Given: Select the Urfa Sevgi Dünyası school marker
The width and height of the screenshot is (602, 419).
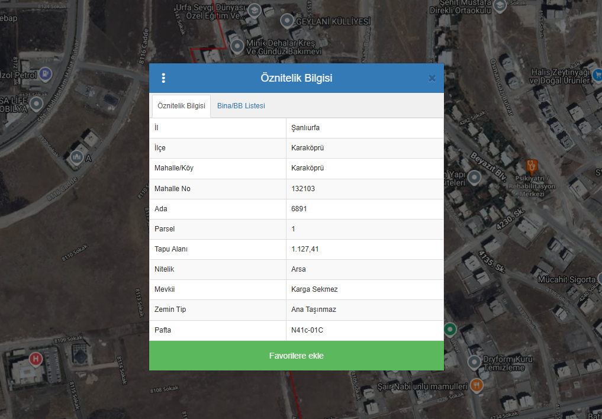Looking at the screenshot, I should tap(254, 10).
